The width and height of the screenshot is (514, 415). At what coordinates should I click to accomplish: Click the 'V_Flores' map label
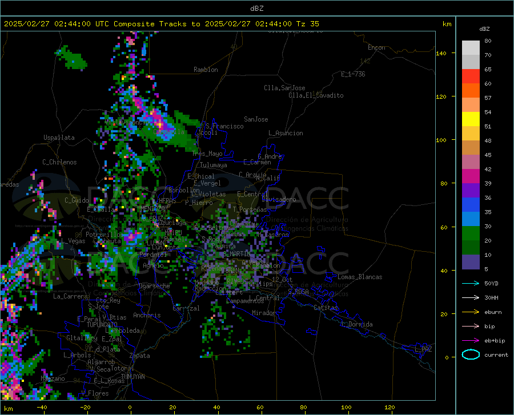pos(95,393)
